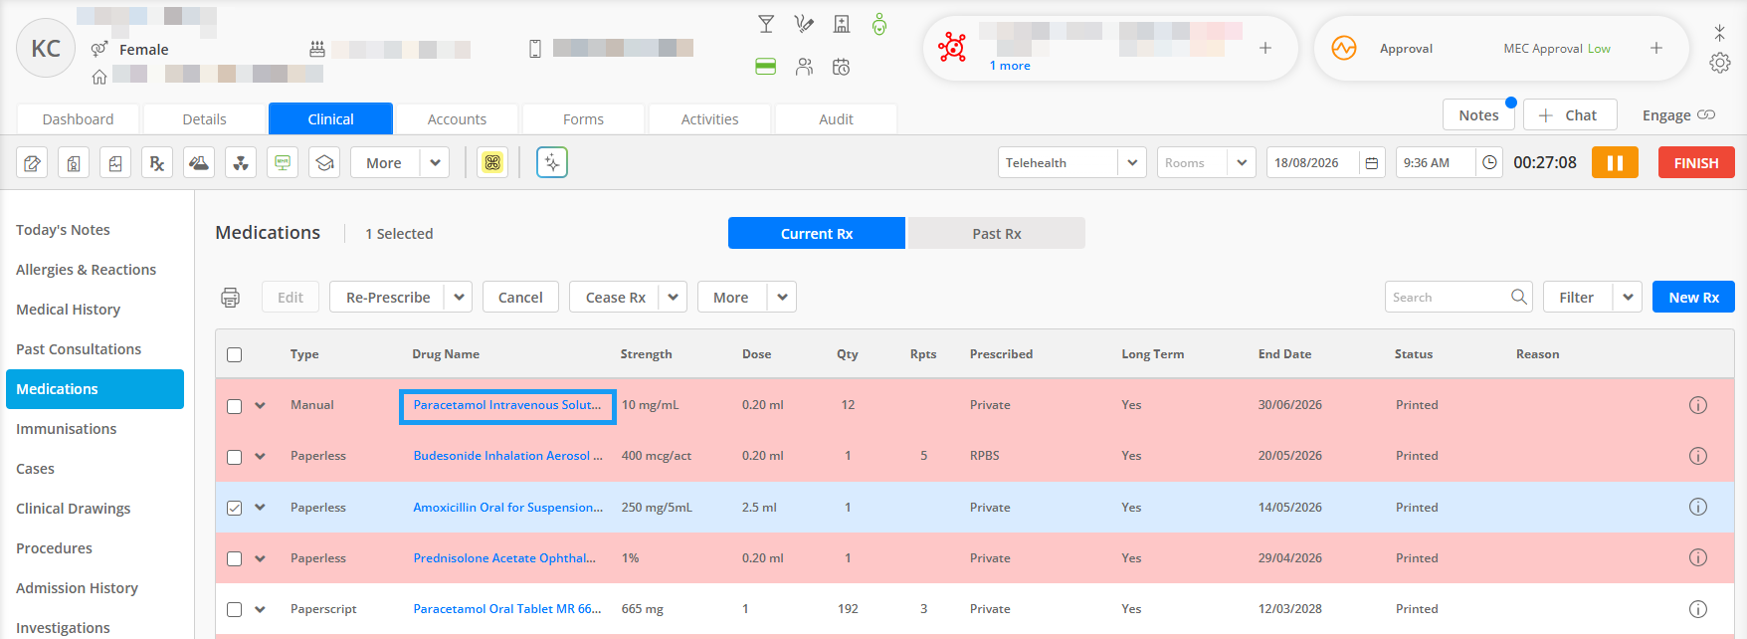Open info icon for Budesonide row

pos(1698,456)
